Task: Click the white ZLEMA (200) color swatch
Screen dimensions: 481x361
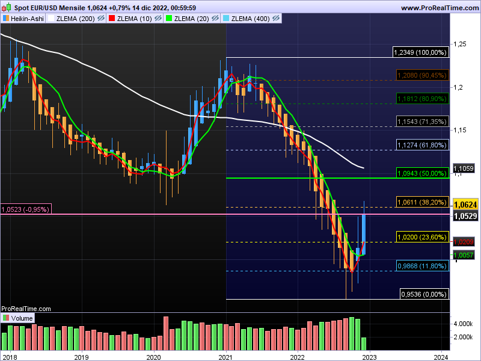Action: coord(51,19)
